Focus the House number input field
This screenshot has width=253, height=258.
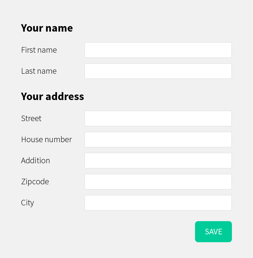click(x=158, y=140)
